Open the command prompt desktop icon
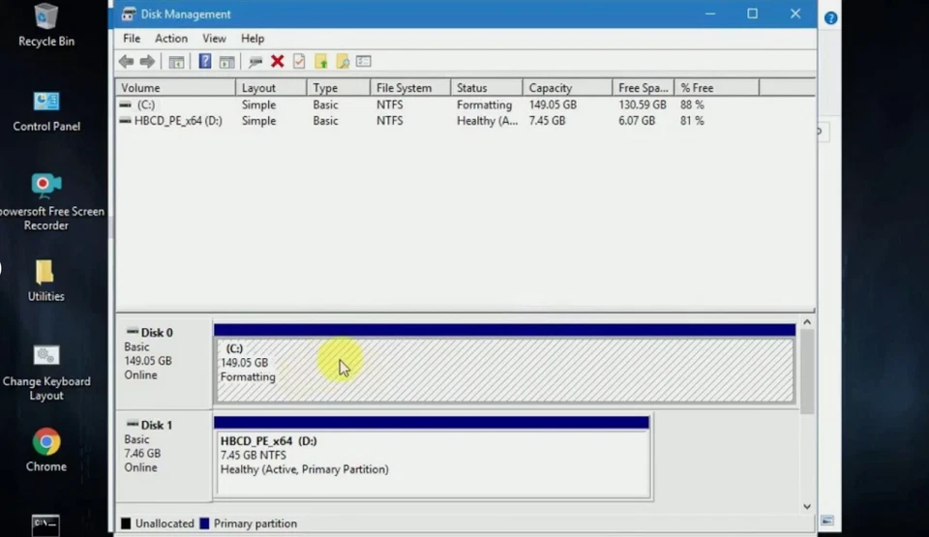 (45, 525)
